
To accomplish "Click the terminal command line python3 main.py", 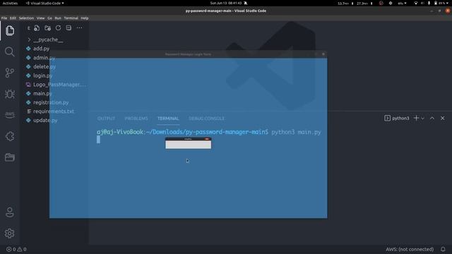I will pyautogui.click(x=296, y=132).
